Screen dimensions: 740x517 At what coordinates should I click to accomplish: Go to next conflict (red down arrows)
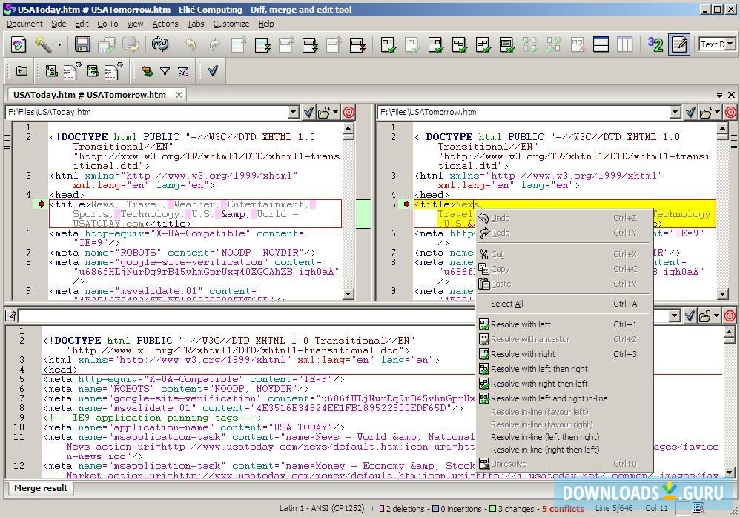(x=357, y=44)
